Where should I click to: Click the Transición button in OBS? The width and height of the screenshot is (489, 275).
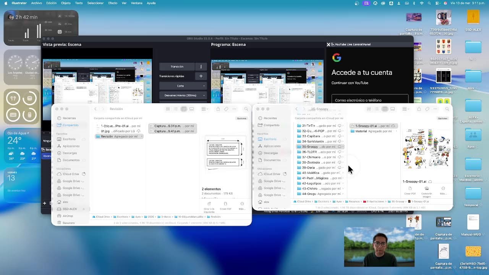click(177, 66)
